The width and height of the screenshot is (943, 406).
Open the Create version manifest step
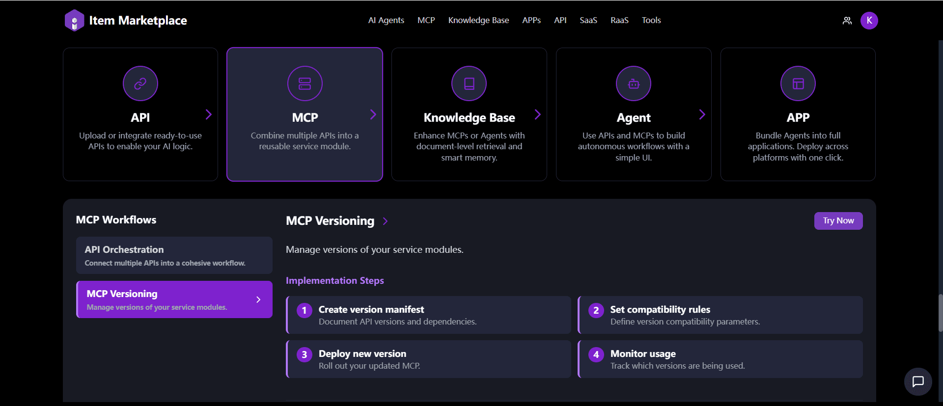click(x=429, y=315)
